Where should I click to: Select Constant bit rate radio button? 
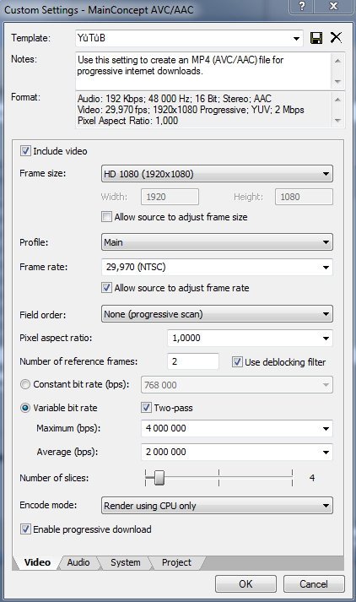(25, 384)
